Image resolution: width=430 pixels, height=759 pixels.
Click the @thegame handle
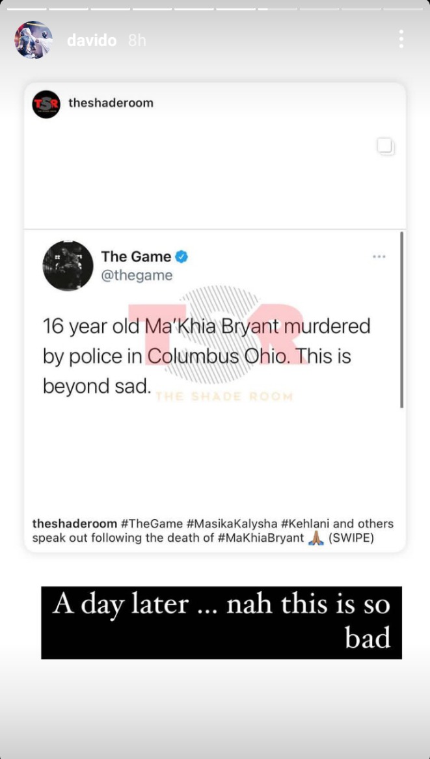pos(137,275)
